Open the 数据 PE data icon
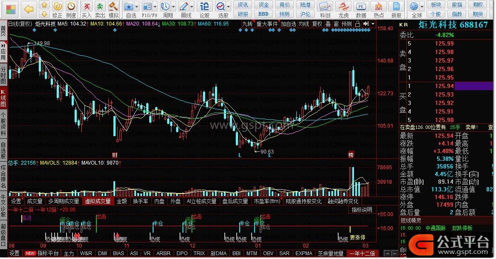Image resolution: width=496 pixels, height=259 pixels. pos(361,6)
